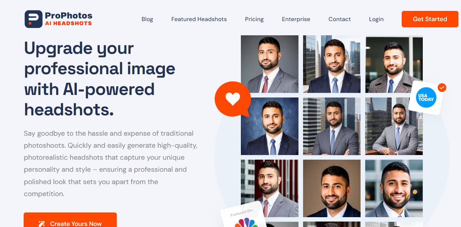This screenshot has width=461, height=227.
Task: Select the blue backdrop headshot thumbnail
Action: click(270, 126)
